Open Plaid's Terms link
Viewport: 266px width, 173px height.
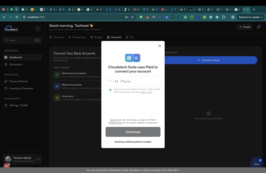[113, 120]
